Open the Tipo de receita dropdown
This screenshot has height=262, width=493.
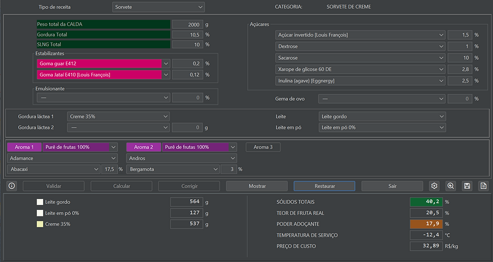coord(158,7)
